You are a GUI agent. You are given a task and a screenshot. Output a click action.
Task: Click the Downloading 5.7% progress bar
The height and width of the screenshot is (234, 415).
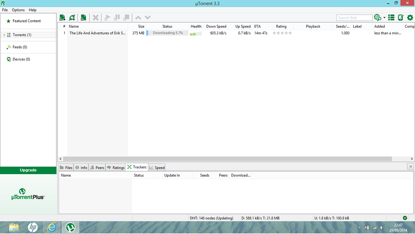(167, 33)
